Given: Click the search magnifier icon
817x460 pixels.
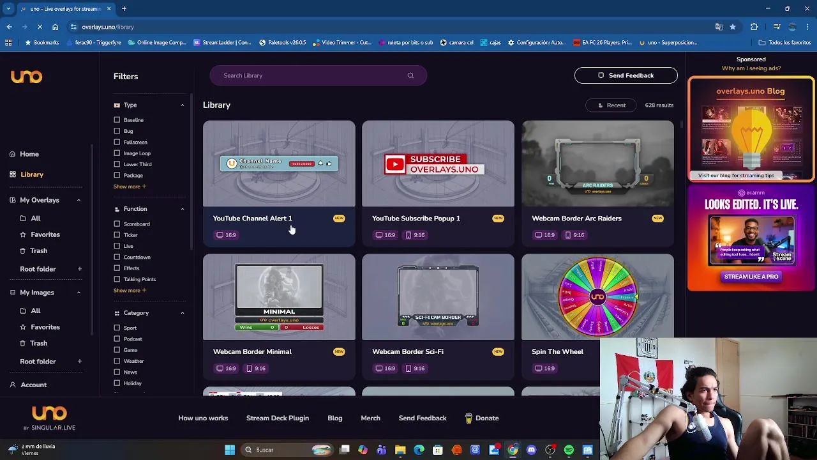Looking at the screenshot, I should (410, 75).
